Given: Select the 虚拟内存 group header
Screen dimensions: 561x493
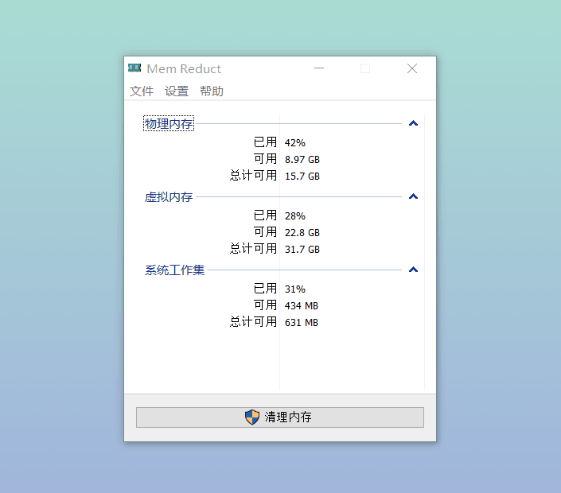Looking at the screenshot, I should click(x=169, y=197).
